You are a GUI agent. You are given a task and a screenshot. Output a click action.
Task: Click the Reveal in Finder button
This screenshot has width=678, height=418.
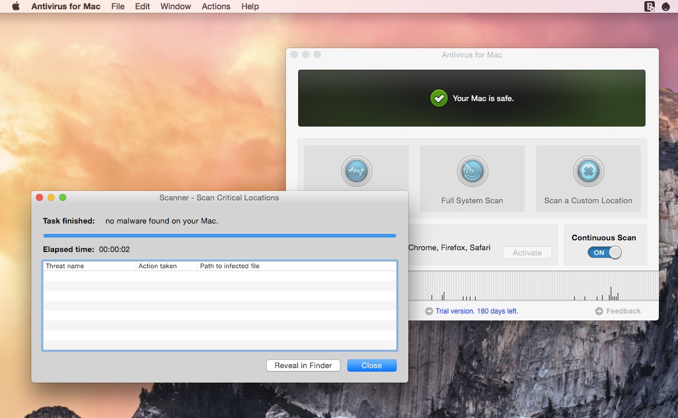[303, 365]
